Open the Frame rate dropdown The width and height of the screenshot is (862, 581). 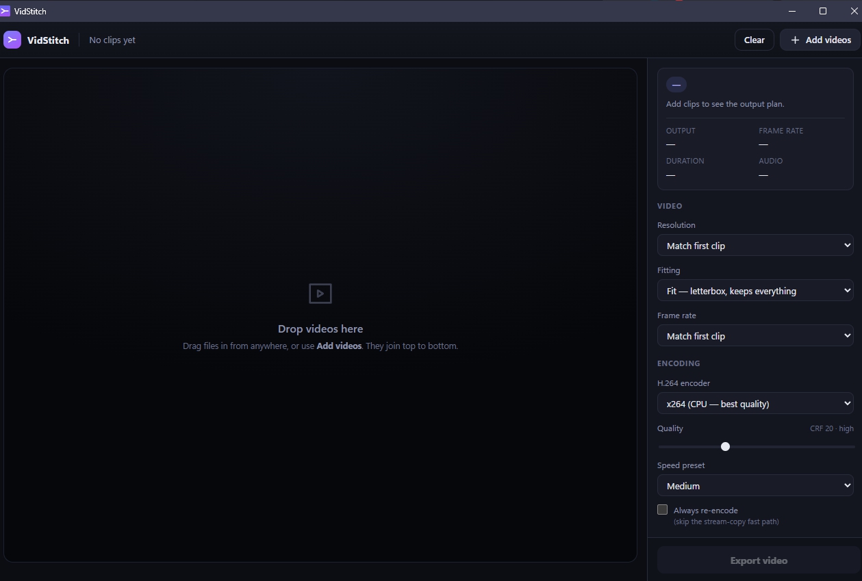755,336
